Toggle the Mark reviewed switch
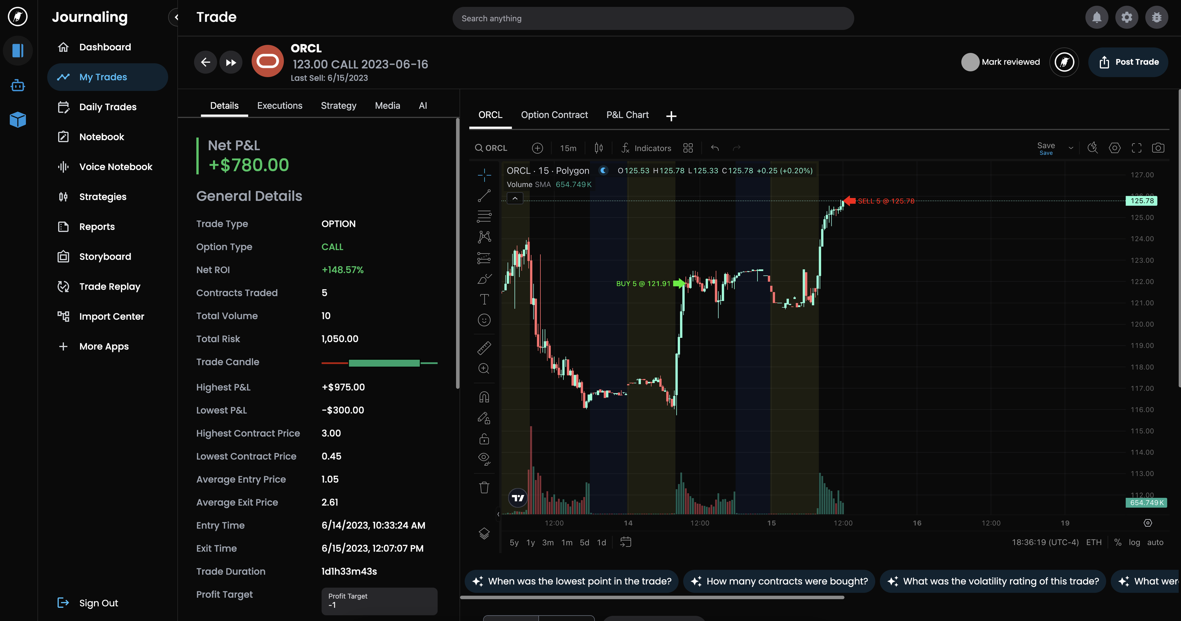Image resolution: width=1181 pixels, height=621 pixels. click(970, 62)
